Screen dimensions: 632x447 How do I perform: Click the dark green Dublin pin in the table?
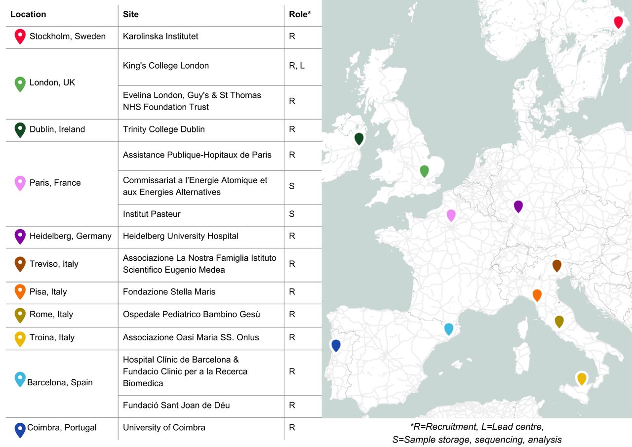pos(20,130)
